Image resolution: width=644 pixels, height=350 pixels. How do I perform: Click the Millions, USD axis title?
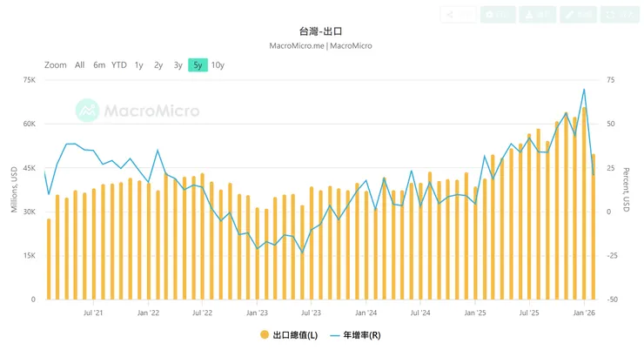point(14,190)
